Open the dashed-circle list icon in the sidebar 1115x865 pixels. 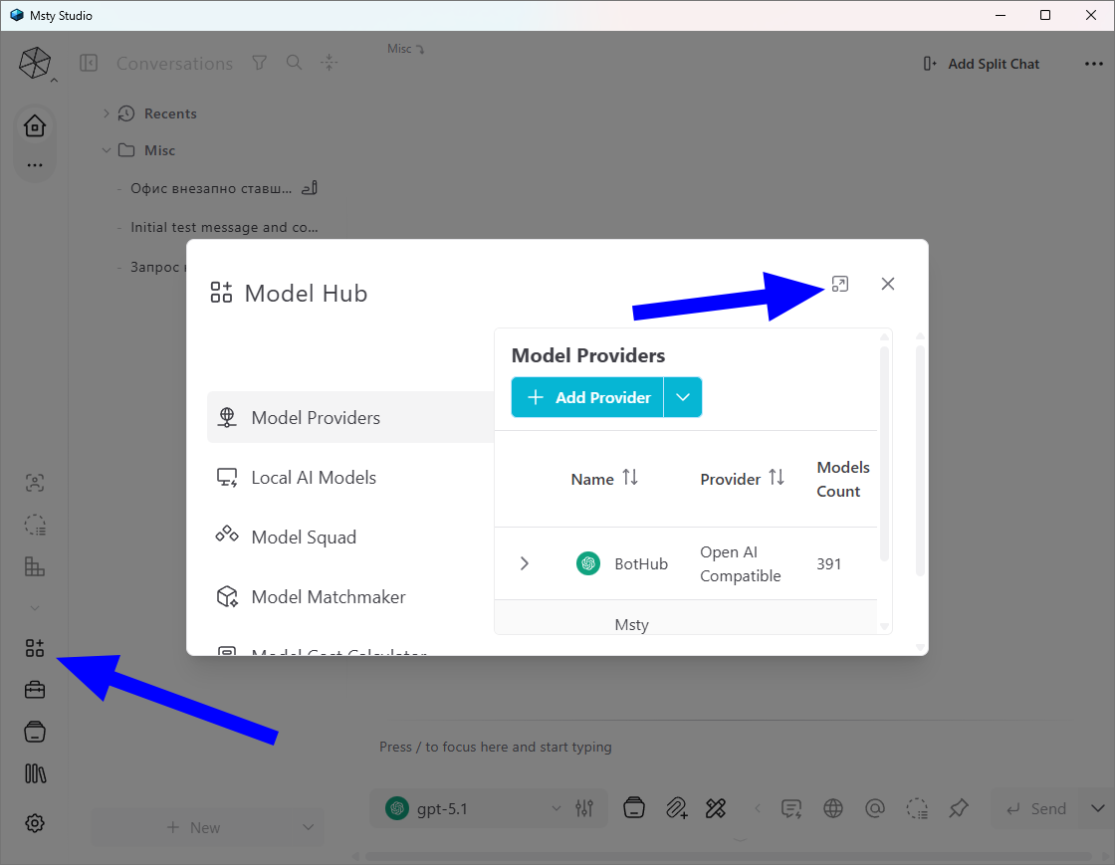35,526
